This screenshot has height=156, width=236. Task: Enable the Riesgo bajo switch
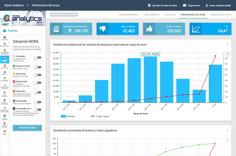pos(38,75)
